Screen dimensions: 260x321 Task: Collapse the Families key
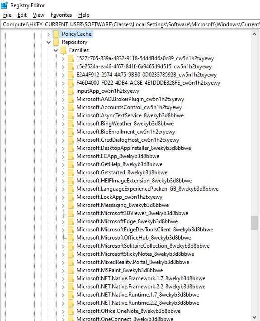coord(56,50)
